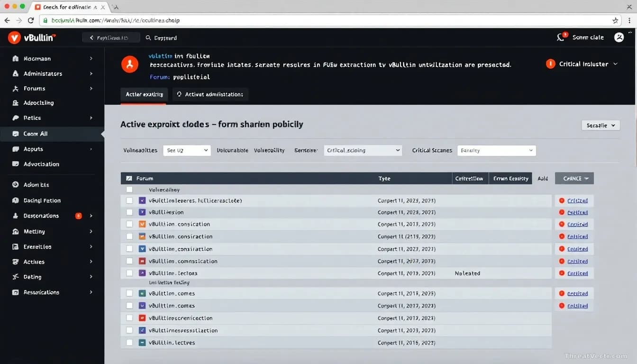Check the box for vBulltin.comnssication row
The height and width of the screenshot is (364, 637).
pos(129,261)
